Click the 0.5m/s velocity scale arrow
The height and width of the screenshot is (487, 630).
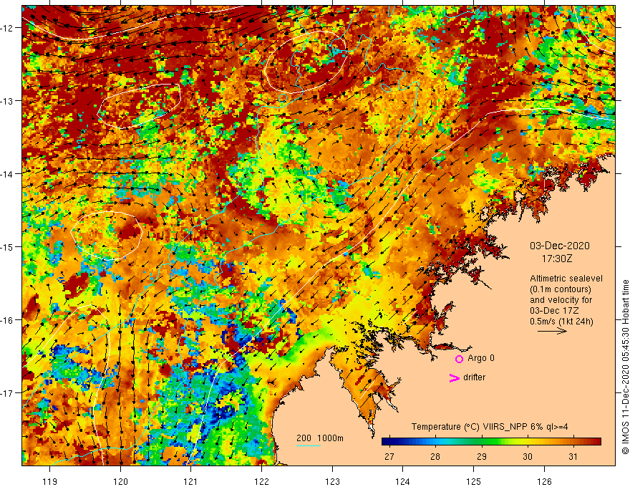(552, 331)
